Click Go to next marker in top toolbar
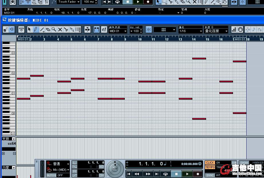Image resolution: width=264 pixels, height=178 pixels. (x=110, y=2)
